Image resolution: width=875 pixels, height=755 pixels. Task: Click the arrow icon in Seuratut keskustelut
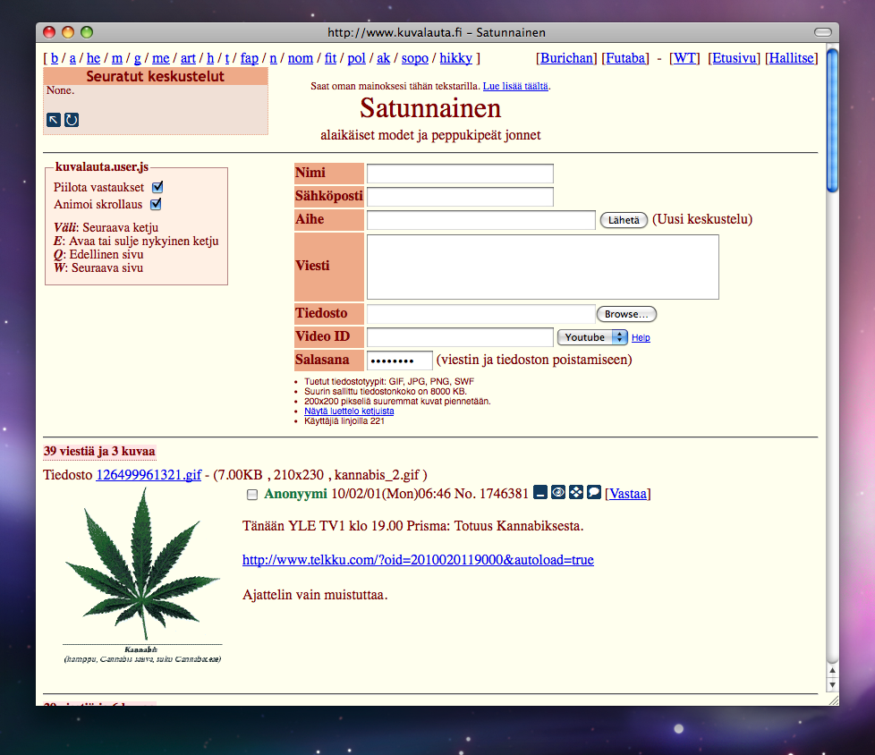coord(54,120)
